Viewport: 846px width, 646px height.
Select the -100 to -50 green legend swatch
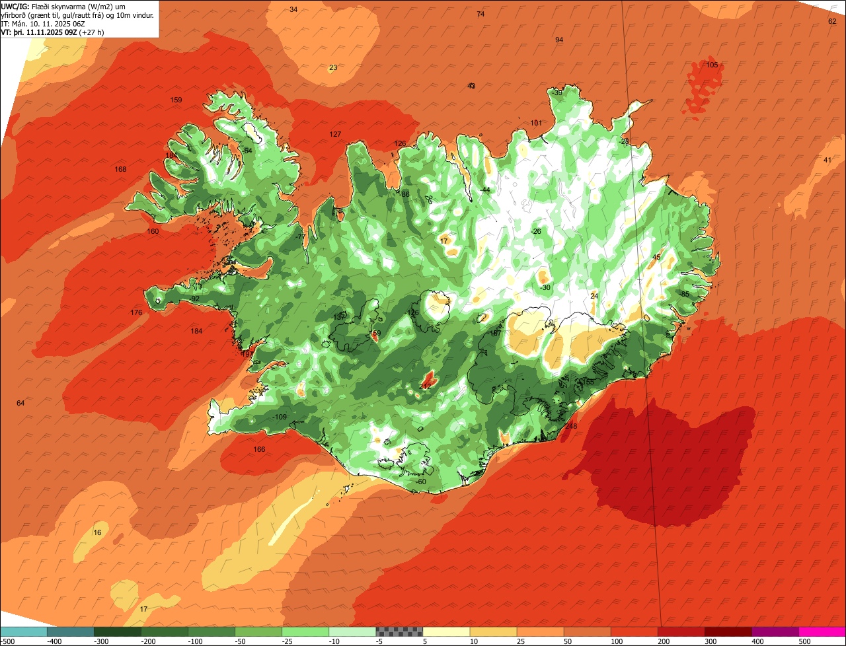pyautogui.click(x=211, y=631)
